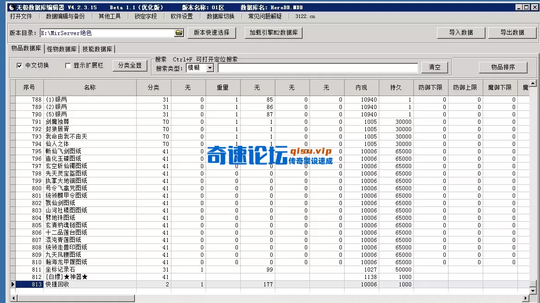Click the vertical scrollbar down arrow
540x303 pixels.
[x=533, y=291]
